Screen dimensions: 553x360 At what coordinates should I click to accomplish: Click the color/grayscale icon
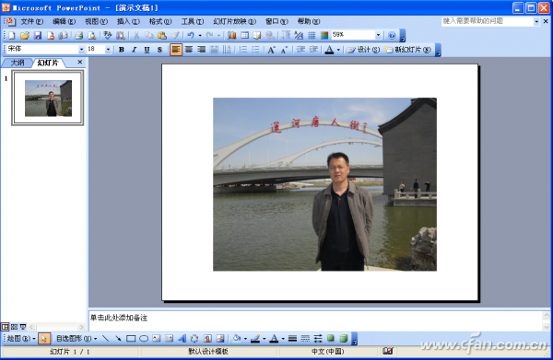coord(324,35)
